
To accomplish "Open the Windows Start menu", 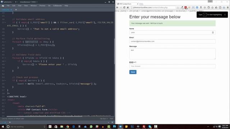I will [3, 126].
